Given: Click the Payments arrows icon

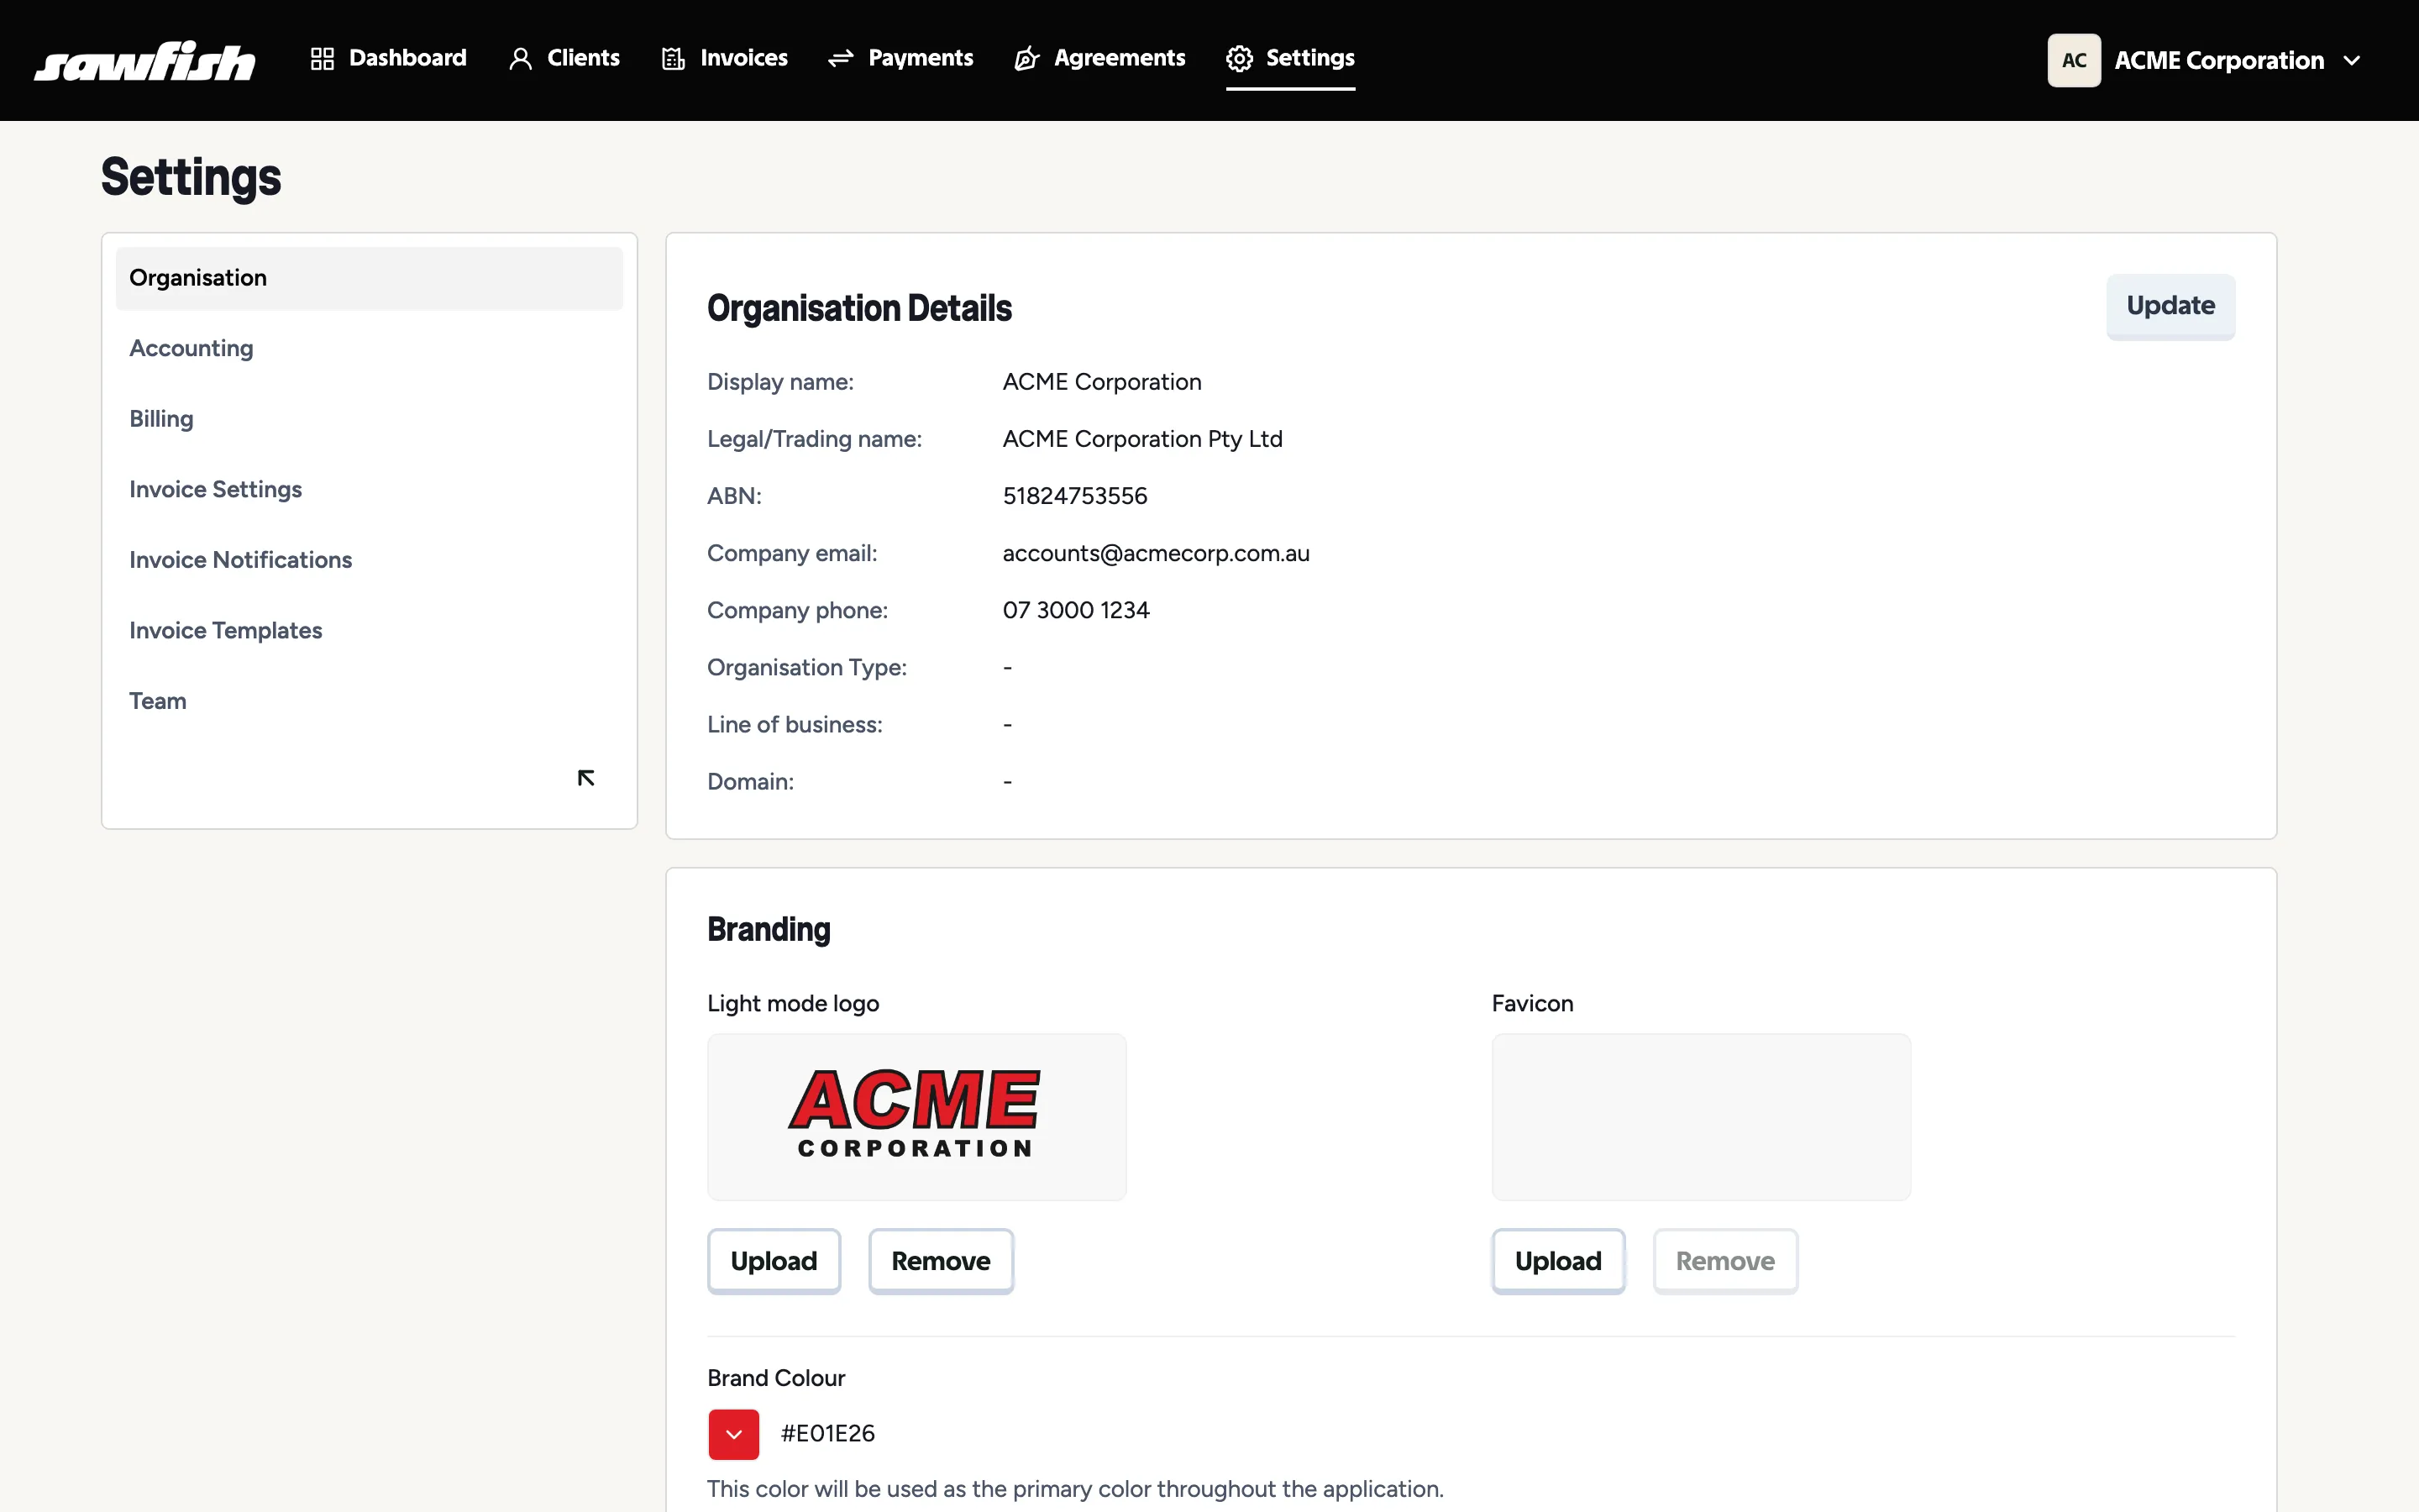Looking at the screenshot, I should (841, 59).
